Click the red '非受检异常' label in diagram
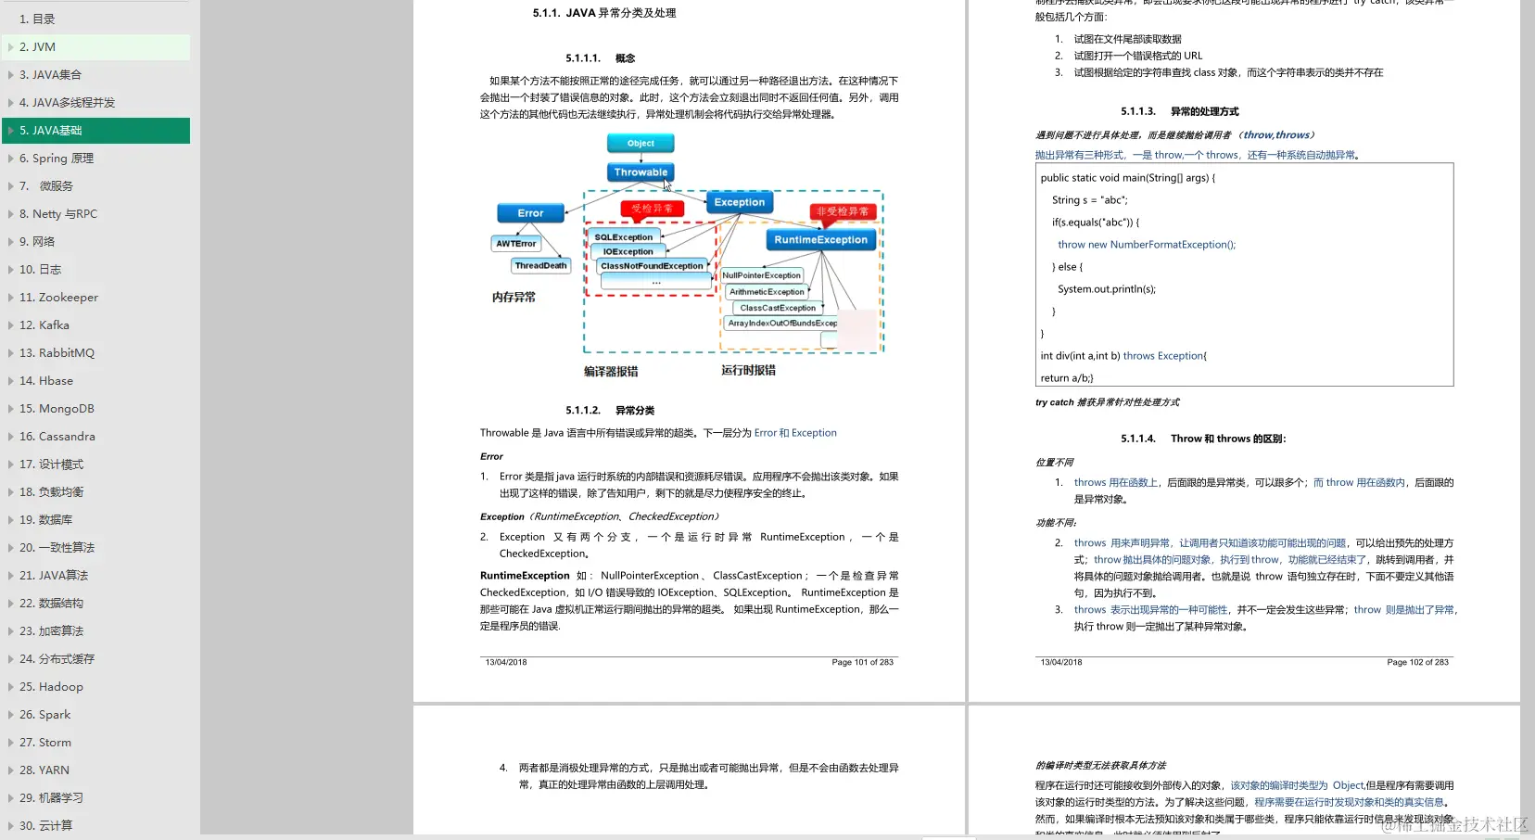Viewport: 1535px width, 840px height. click(x=843, y=211)
